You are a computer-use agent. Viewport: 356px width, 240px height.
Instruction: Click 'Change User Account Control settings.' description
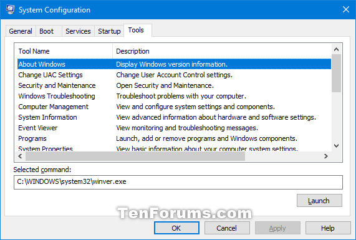click(174, 75)
